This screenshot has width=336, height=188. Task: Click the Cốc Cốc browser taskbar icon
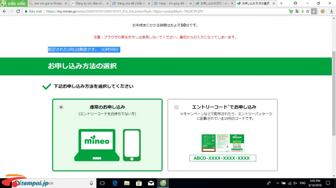pyautogui.click(x=163, y=183)
